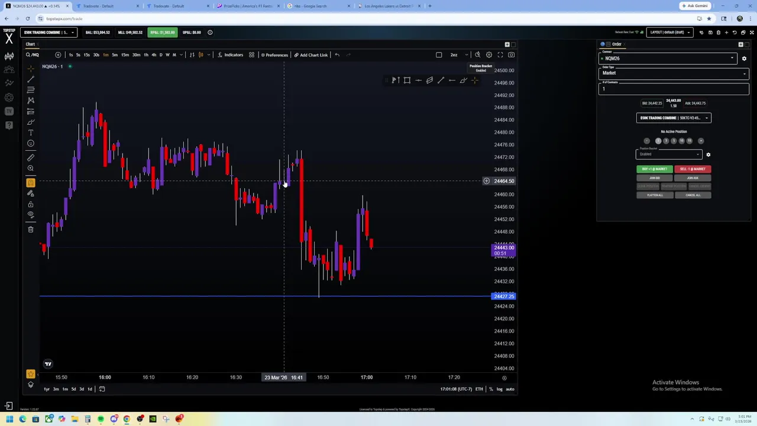Open the chart layout grid icon
Screen dimensions: 757x426
click(x=251, y=55)
